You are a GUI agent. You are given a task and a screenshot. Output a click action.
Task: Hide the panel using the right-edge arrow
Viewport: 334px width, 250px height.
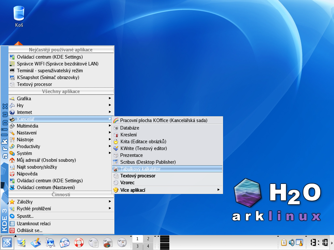pyautogui.click(x=332, y=243)
